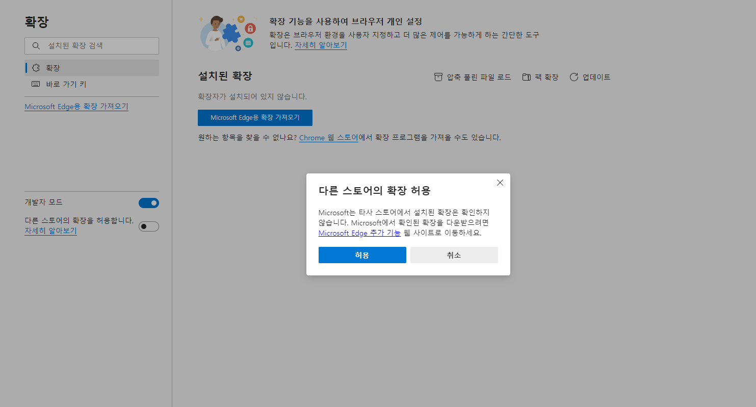756x407 pixels.
Task: Close the 다른 스토어의 확장 허용 dialog
Action: (x=500, y=183)
